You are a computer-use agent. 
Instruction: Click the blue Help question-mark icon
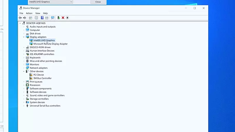pyautogui.click(x=42, y=18)
